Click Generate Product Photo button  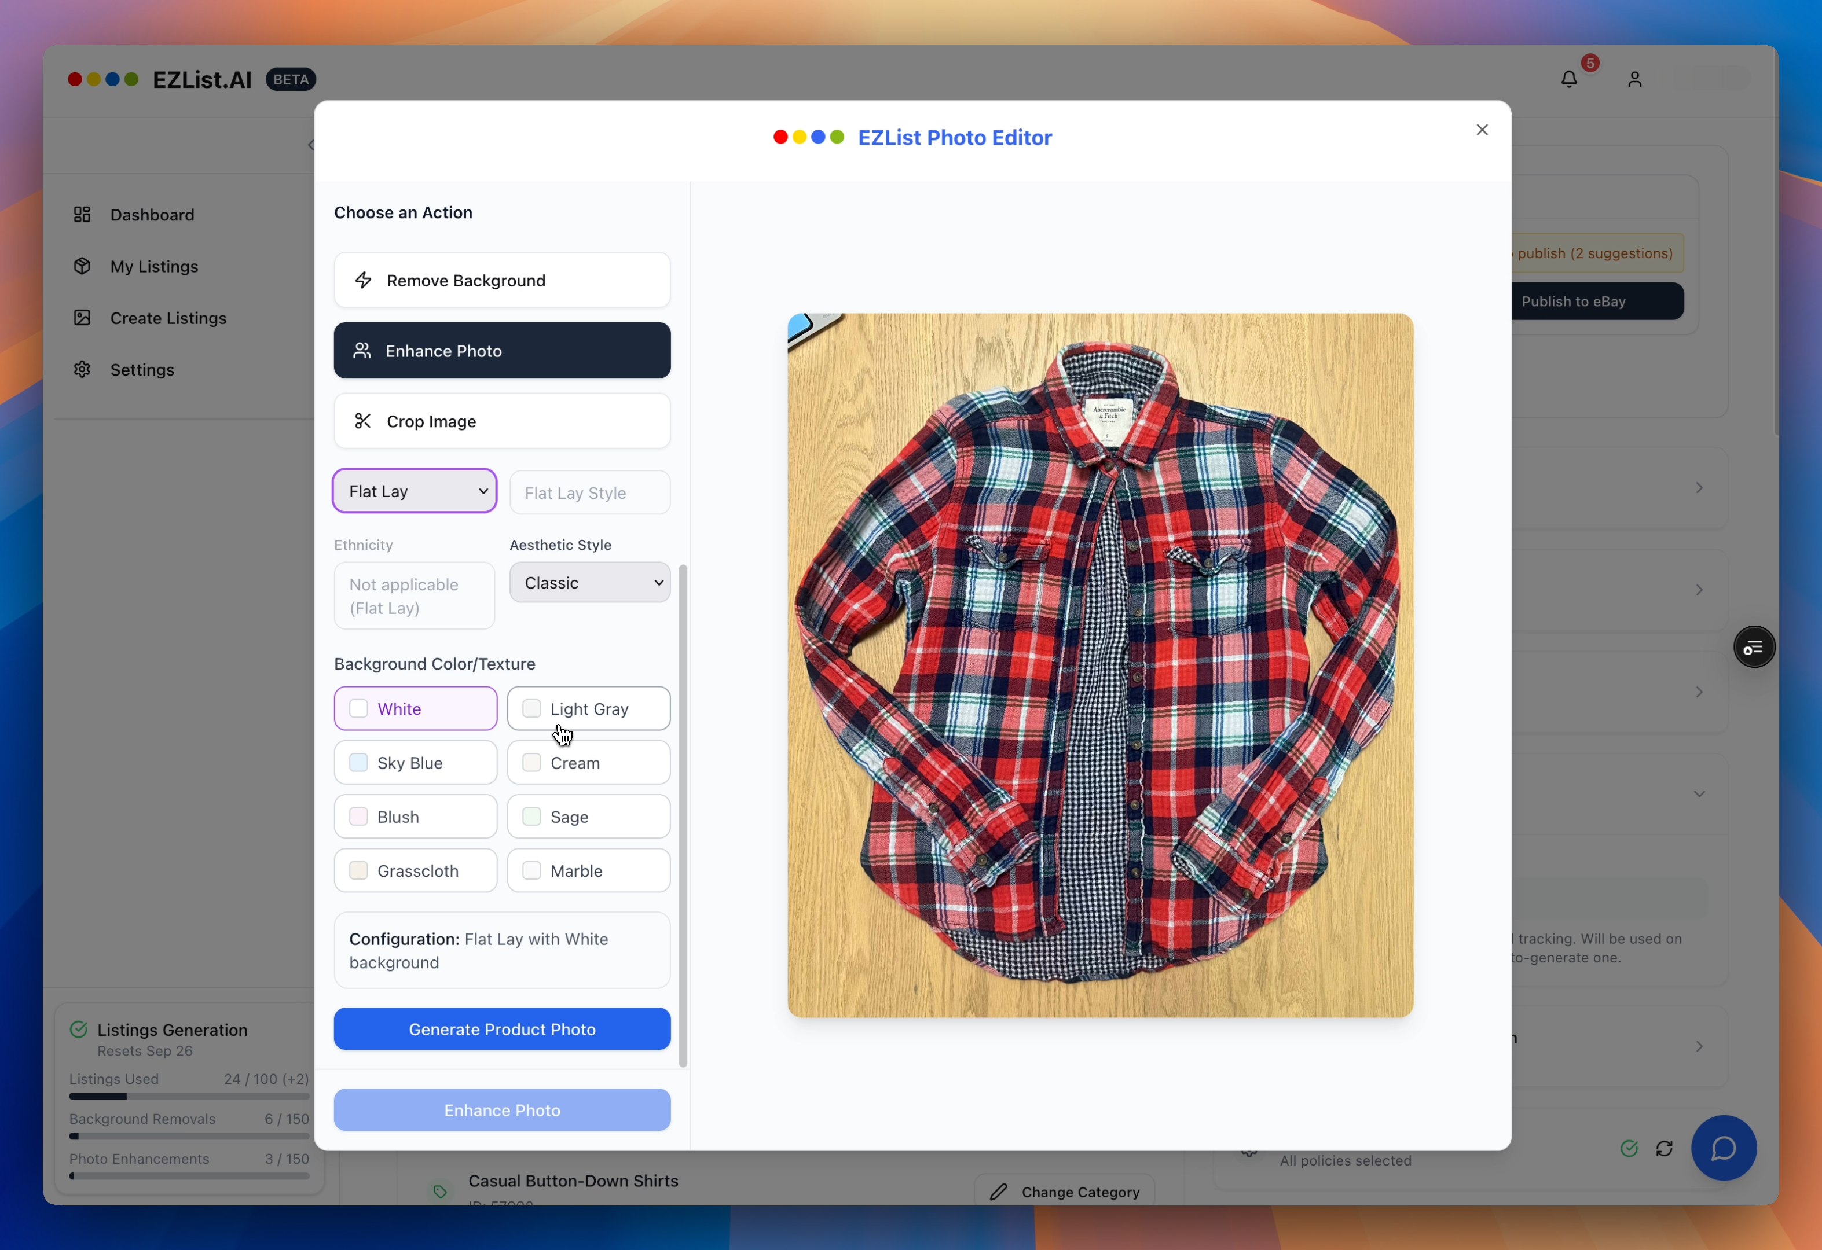pos(502,1029)
